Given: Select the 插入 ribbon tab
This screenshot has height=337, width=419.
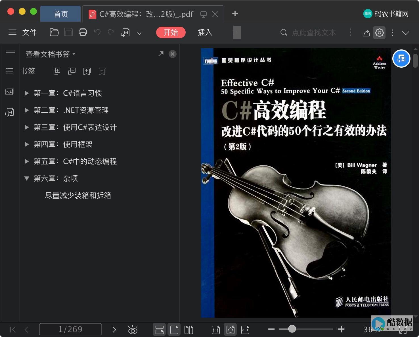Looking at the screenshot, I should point(205,32).
